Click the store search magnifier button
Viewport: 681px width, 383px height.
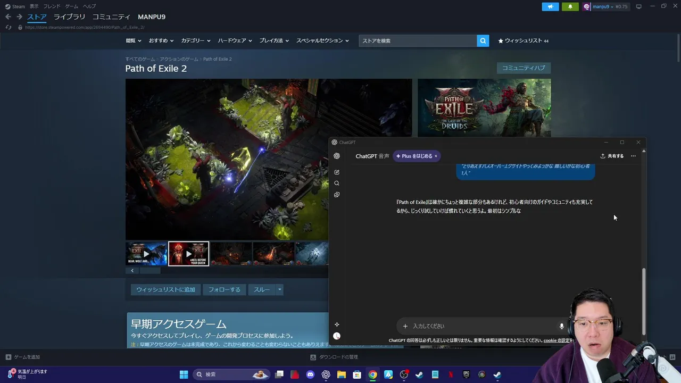[x=483, y=40]
